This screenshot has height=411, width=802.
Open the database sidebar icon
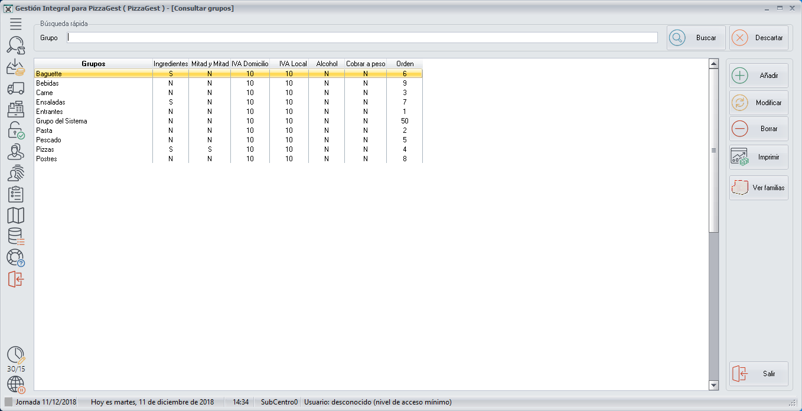(15, 237)
